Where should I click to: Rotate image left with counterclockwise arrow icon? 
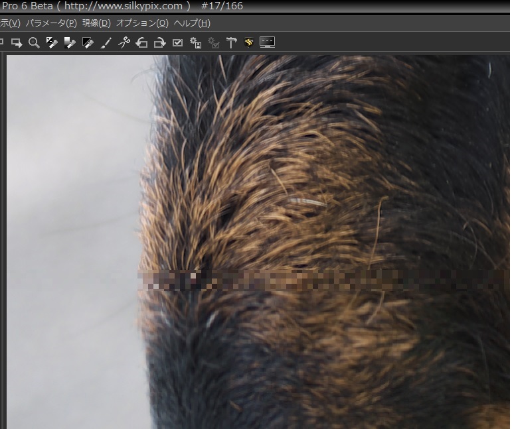click(x=141, y=42)
